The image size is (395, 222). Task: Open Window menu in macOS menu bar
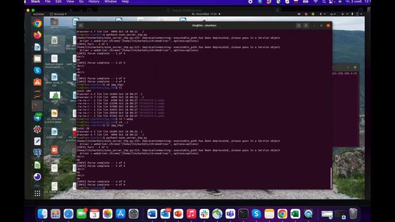click(110, 1)
